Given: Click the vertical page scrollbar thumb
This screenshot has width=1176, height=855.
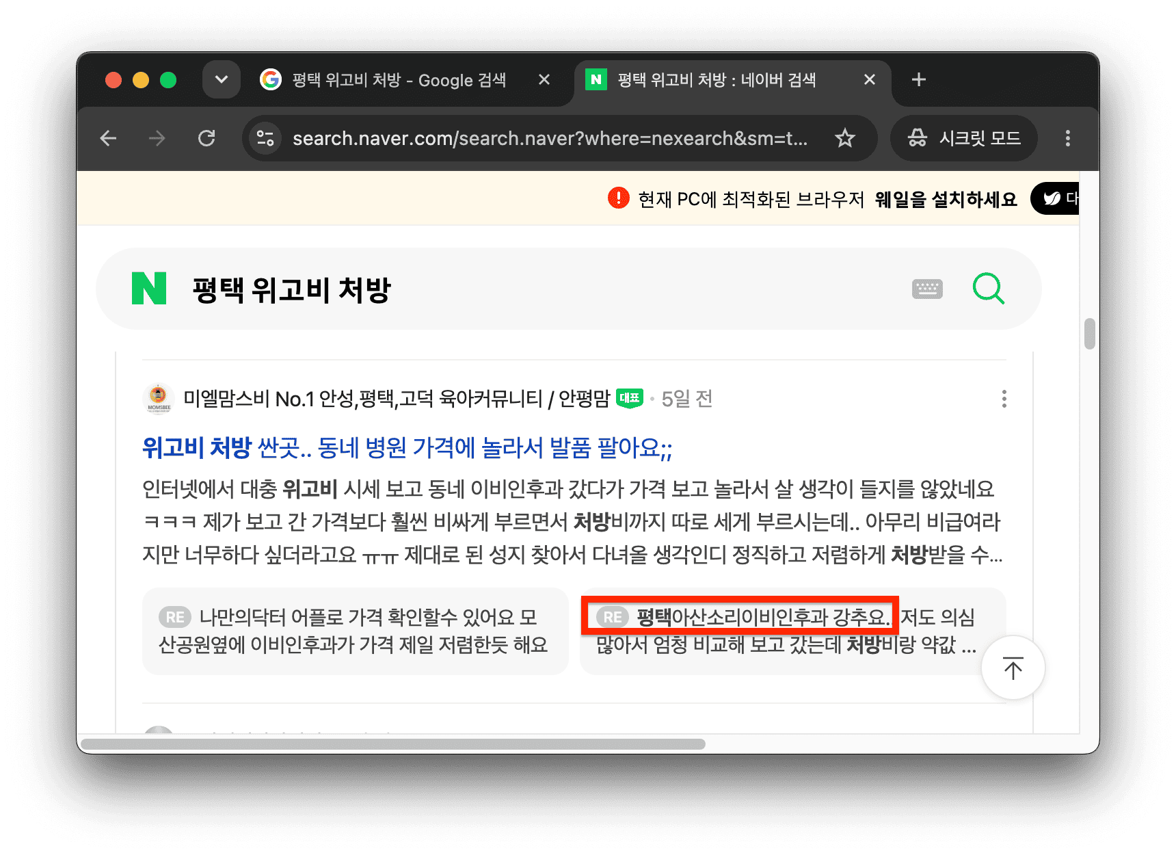Looking at the screenshot, I should point(1089,334).
